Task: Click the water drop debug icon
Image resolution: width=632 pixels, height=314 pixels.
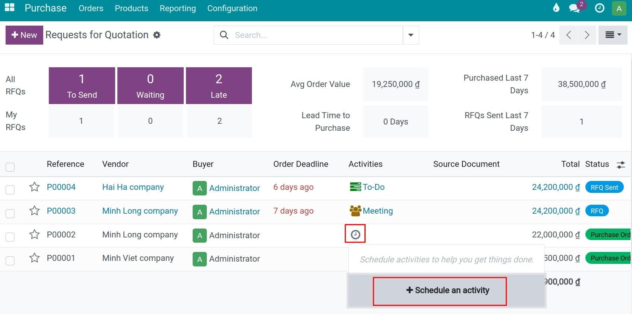Action: (556, 8)
